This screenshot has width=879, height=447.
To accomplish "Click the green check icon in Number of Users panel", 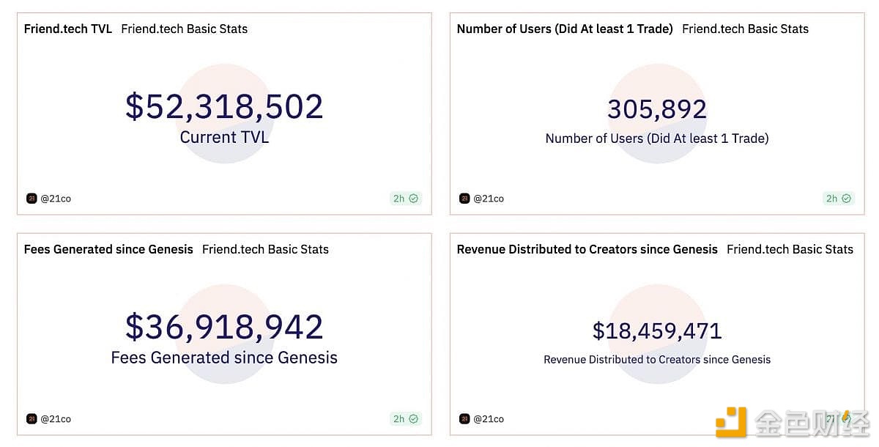I will pos(847,199).
